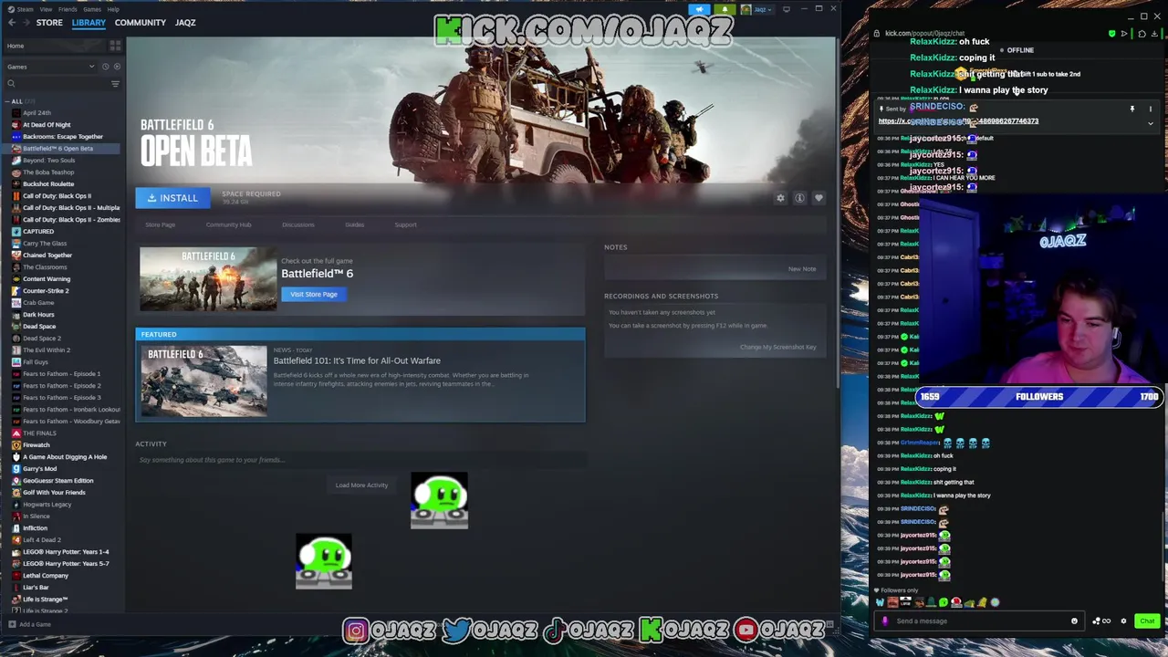Select Left 4 Dead 2 in games list
Screen dimensions: 1168x657
click(42, 540)
